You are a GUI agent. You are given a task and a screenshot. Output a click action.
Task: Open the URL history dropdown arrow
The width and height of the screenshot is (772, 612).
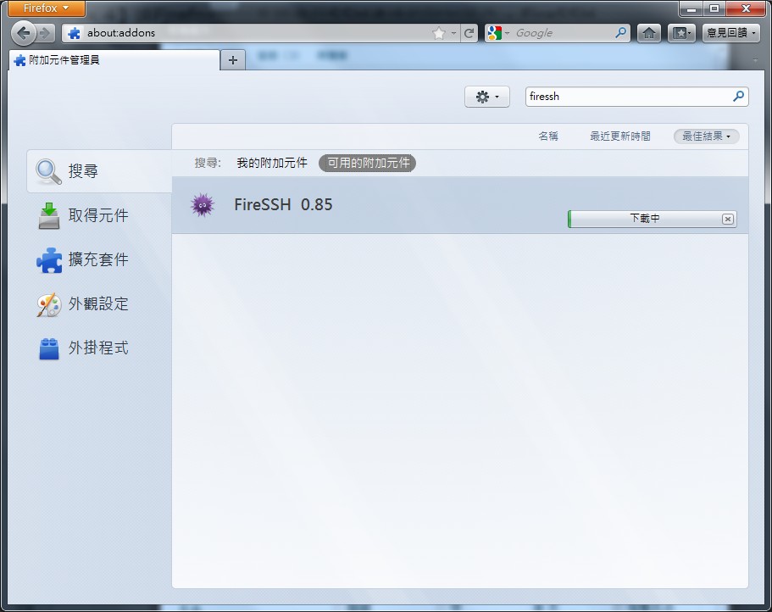pyautogui.click(x=453, y=33)
